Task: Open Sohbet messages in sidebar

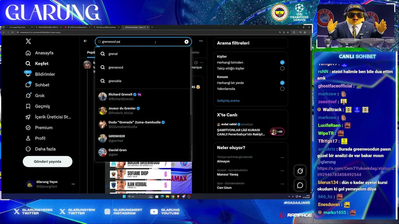Action: (x=38, y=85)
